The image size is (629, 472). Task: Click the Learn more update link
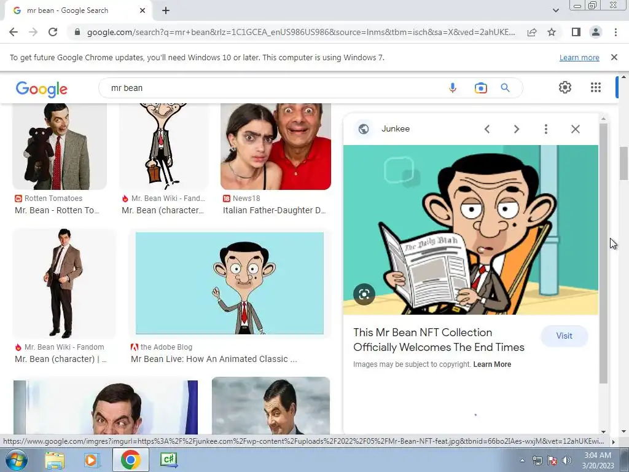coord(579,57)
